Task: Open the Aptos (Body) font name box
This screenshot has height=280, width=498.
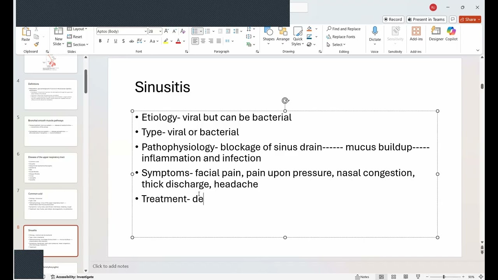Action: [x=121, y=31]
